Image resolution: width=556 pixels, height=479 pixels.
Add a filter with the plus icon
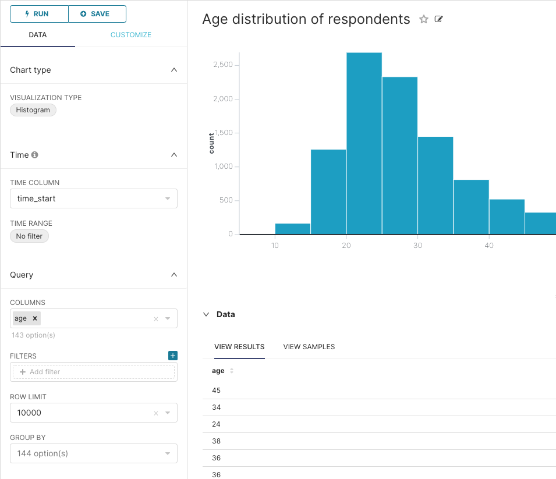[173, 356]
